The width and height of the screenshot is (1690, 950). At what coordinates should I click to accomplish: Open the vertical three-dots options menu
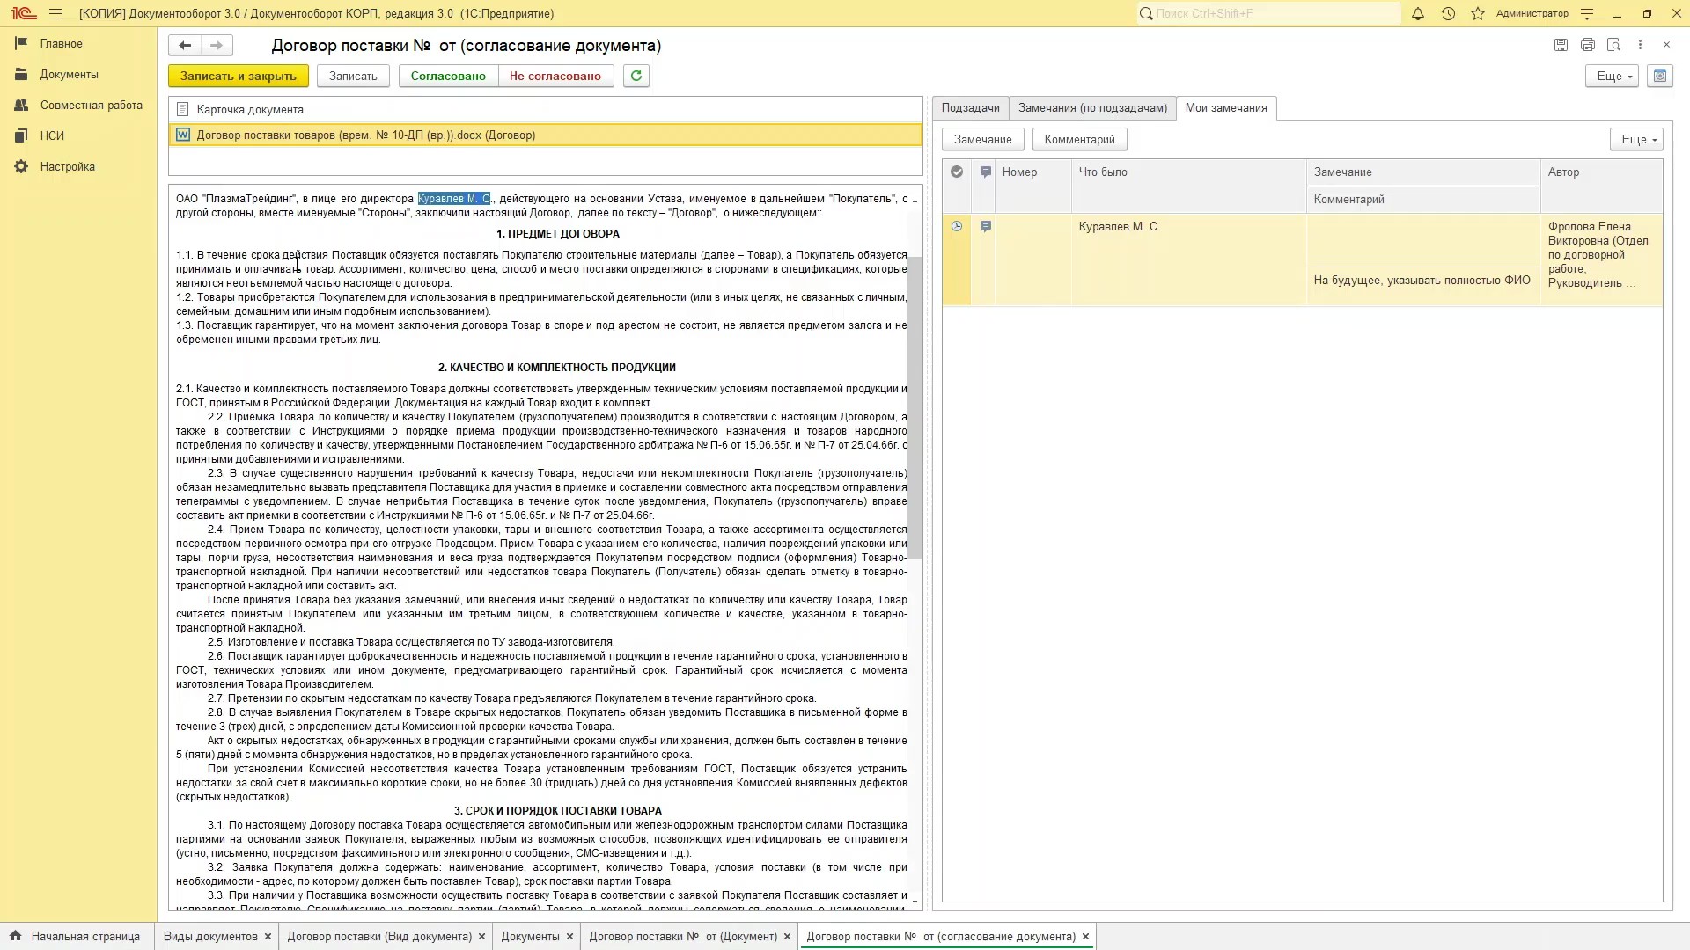click(x=1640, y=45)
